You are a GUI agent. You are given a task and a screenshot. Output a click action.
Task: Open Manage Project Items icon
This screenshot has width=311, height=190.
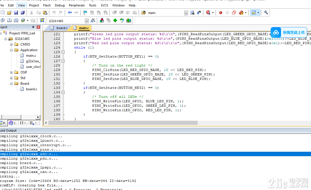pyautogui.click(x=102, y=20)
